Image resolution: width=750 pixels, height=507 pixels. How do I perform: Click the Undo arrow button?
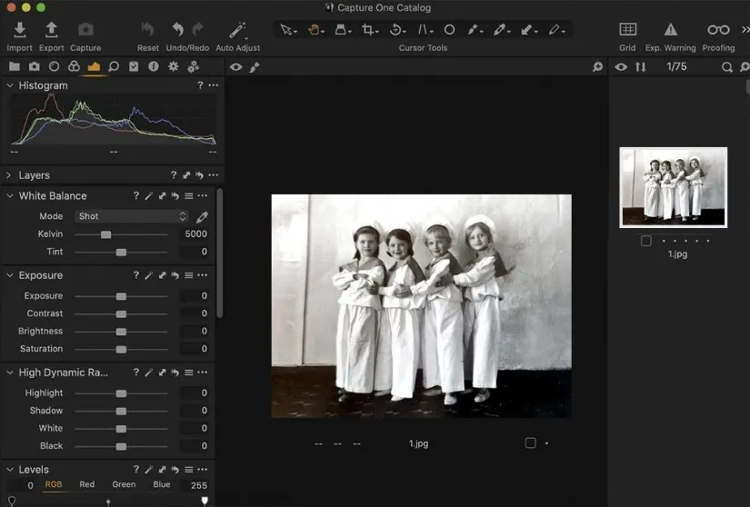click(x=178, y=30)
